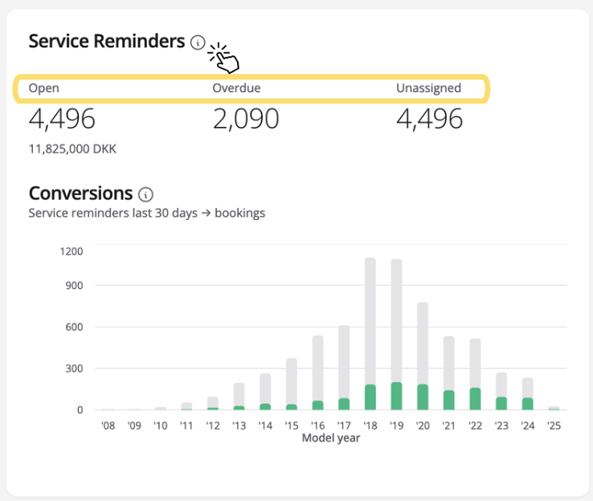Click the Open column label

point(44,88)
